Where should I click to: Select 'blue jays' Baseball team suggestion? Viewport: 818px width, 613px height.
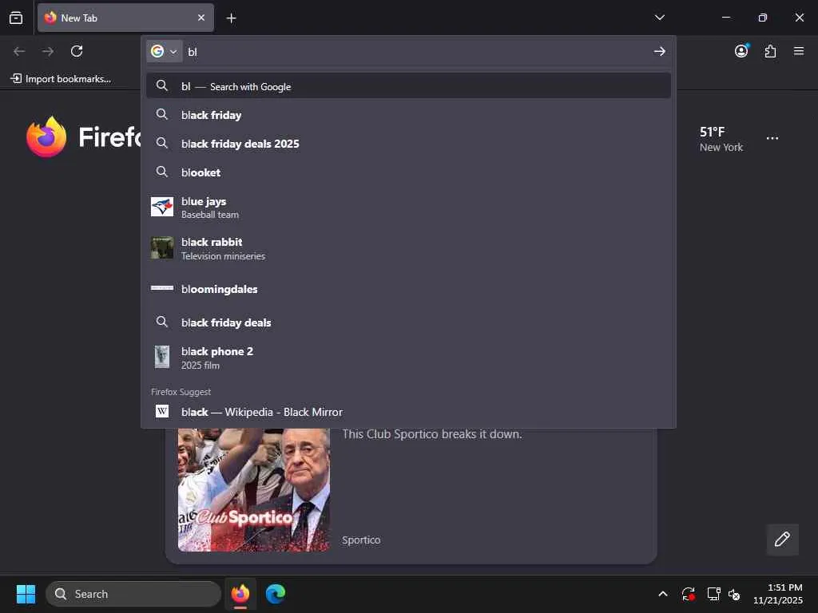408,207
